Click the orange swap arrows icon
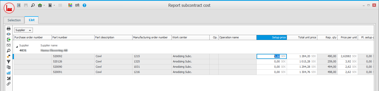Image resolution: width=379 pixels, height=91 pixels. click(9, 56)
